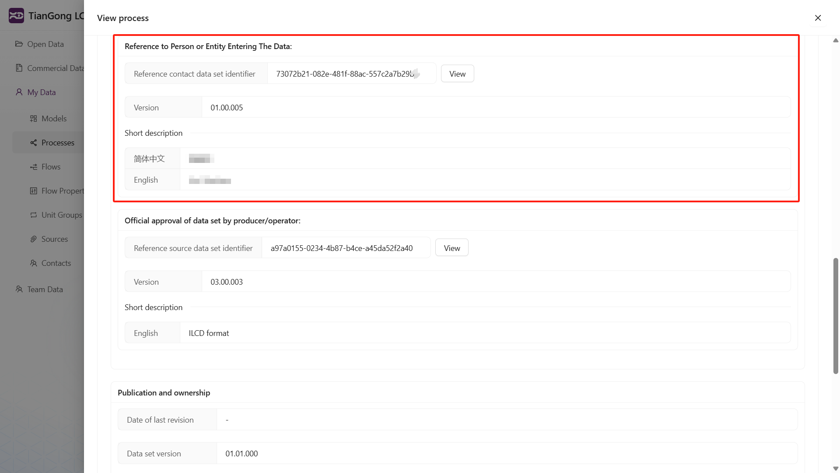The height and width of the screenshot is (473, 840).
Task: Click the Models grid icon
Action: pos(33,119)
